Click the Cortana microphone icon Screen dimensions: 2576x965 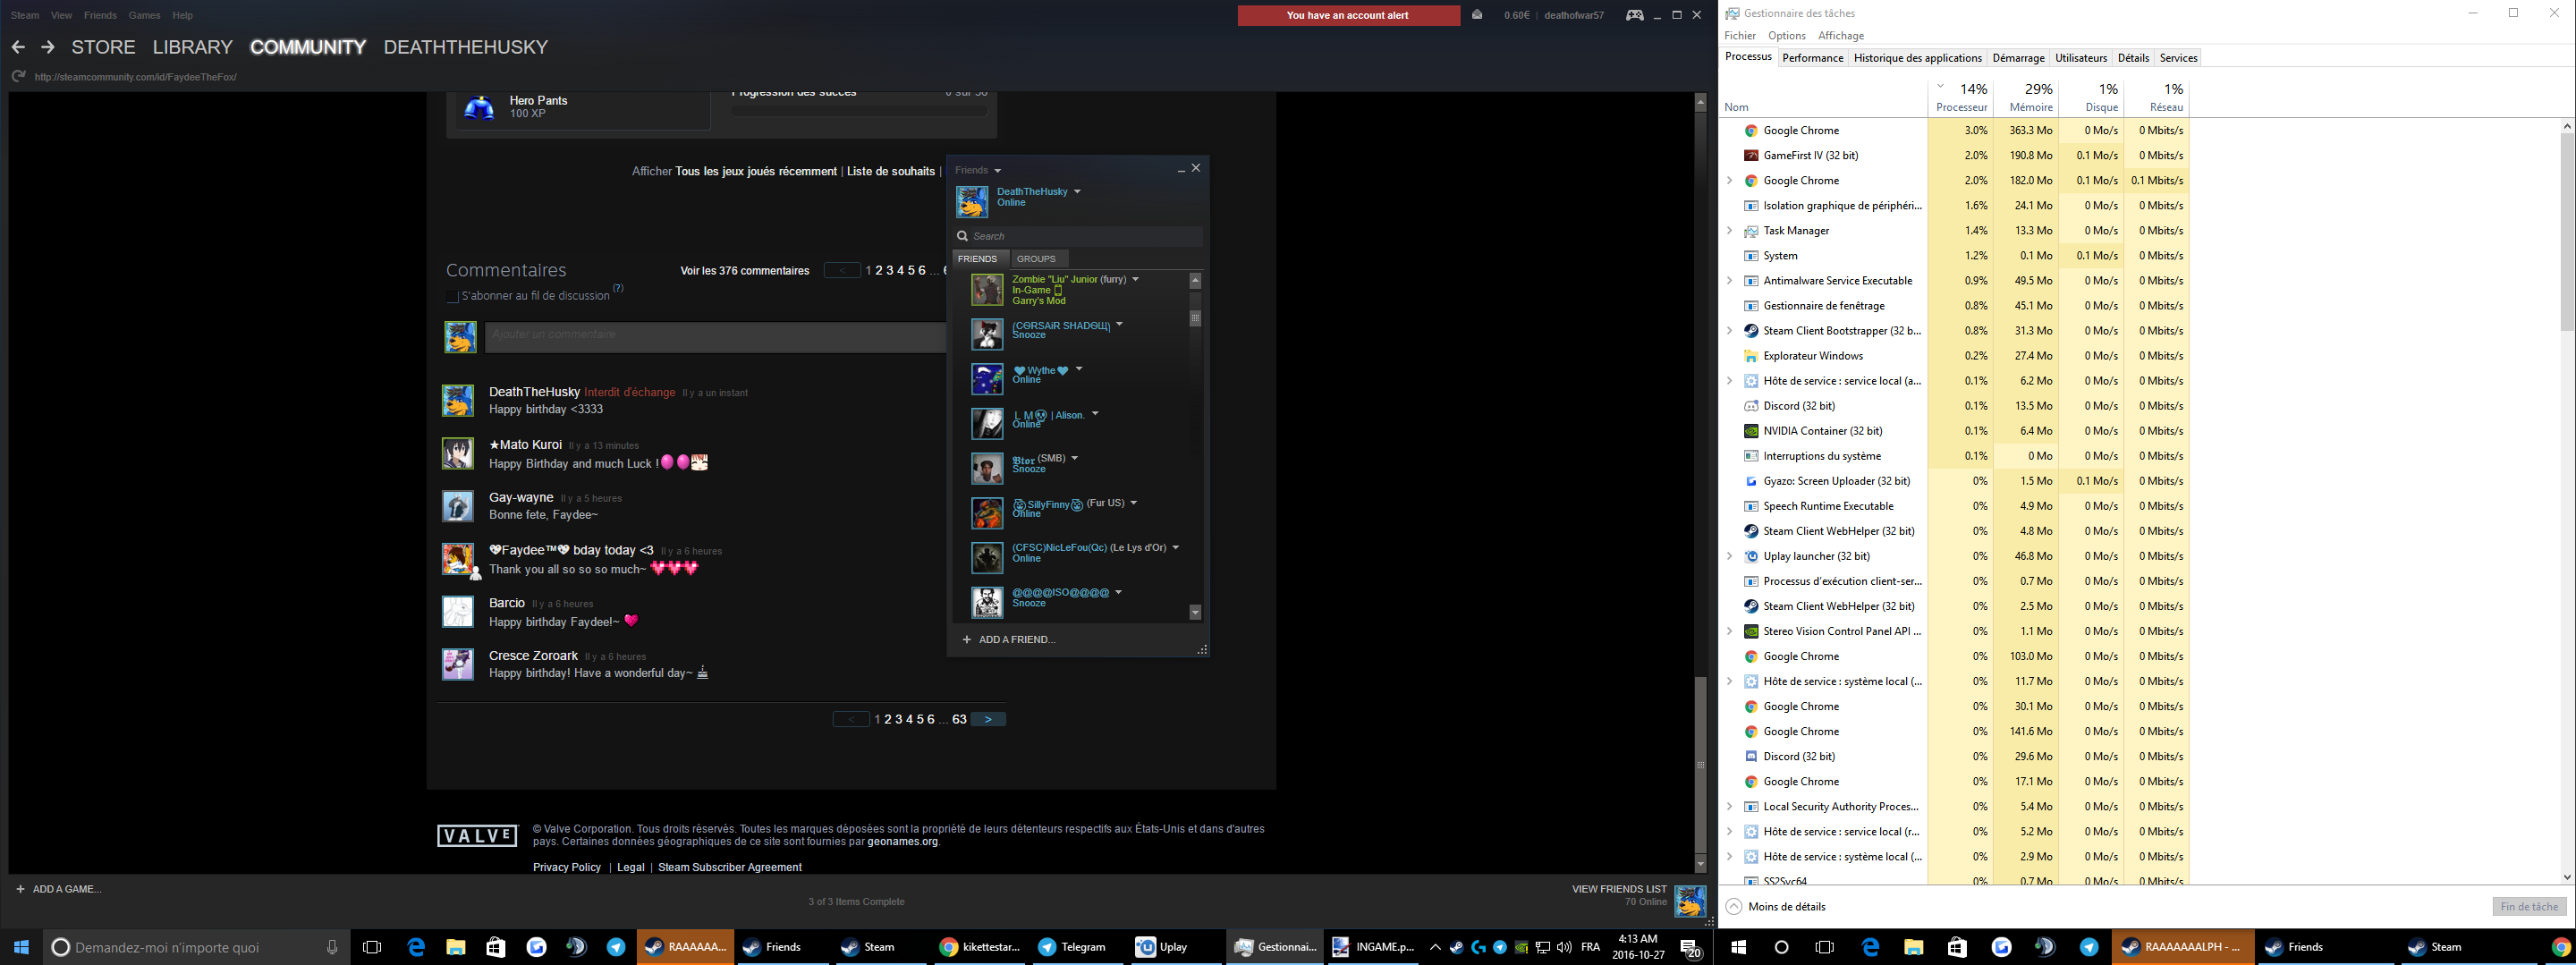[x=332, y=947]
